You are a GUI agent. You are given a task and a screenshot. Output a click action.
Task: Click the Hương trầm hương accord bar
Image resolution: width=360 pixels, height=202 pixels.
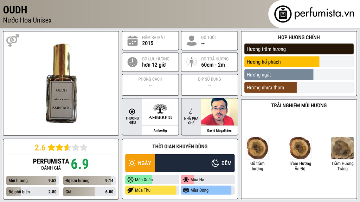[299, 49]
